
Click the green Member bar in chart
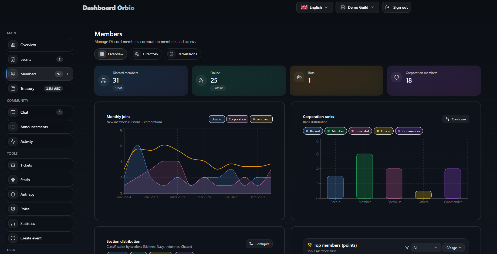pos(364,176)
